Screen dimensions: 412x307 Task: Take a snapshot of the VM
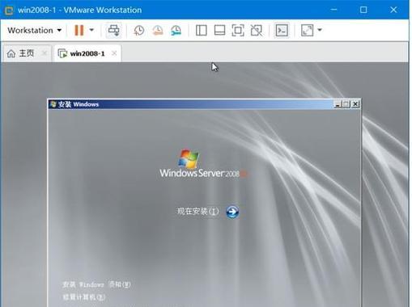[x=139, y=31]
